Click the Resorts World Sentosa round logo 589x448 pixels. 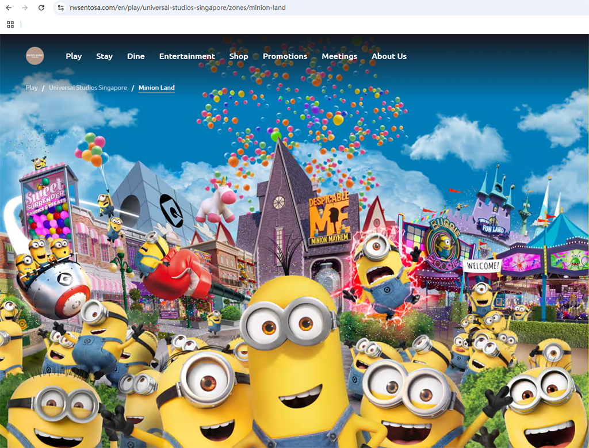35,56
